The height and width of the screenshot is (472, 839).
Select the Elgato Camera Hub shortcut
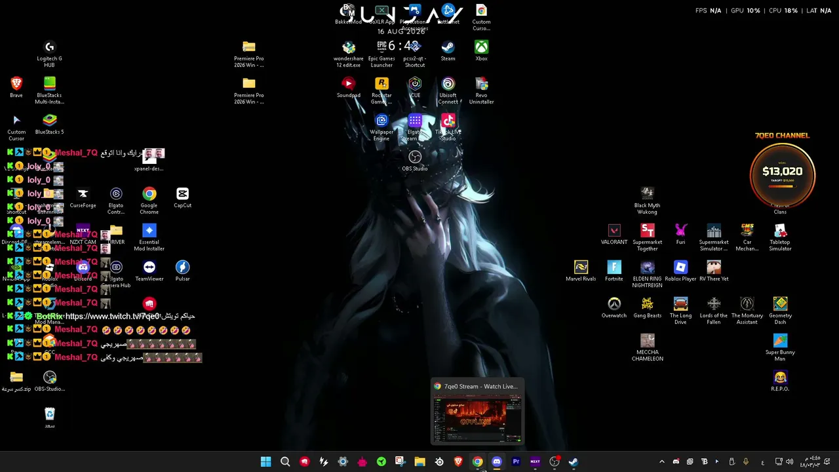point(116,274)
